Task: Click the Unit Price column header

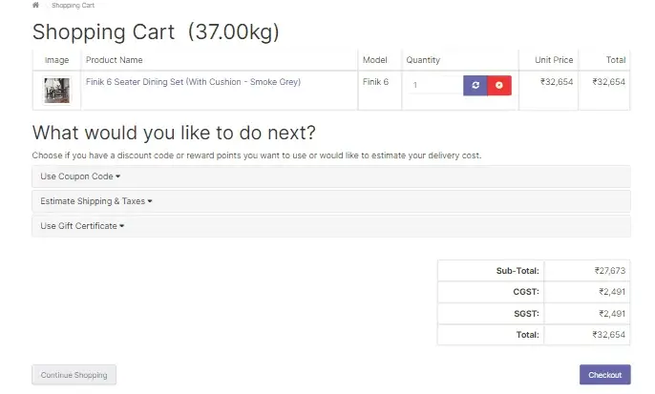Action: [554, 60]
